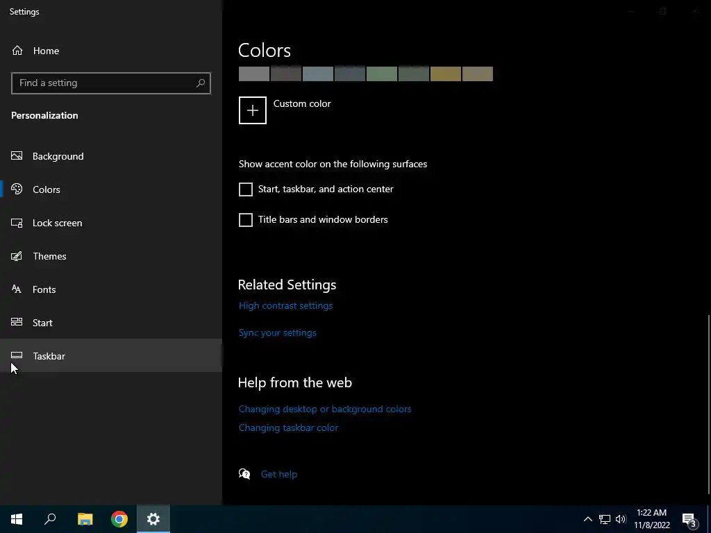This screenshot has width=711, height=533.
Task: Pick the dark slate fourth swatch
Action: [x=350, y=74]
